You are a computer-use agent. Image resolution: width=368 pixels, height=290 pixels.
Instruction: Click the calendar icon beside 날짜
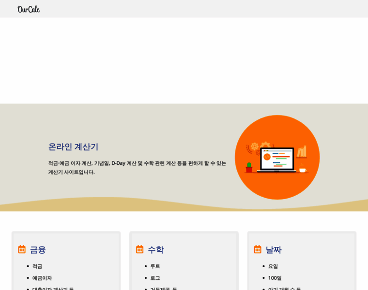pyautogui.click(x=258, y=249)
